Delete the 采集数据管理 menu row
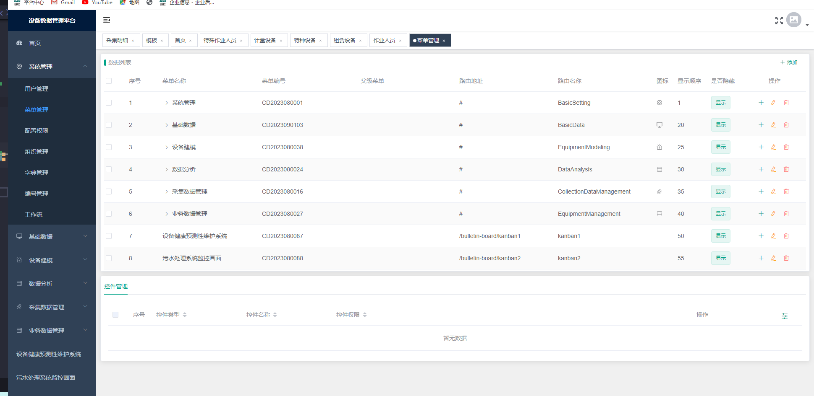 pyautogui.click(x=786, y=192)
